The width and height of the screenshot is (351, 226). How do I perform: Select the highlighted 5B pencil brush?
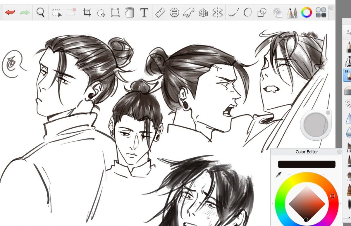[347, 75]
